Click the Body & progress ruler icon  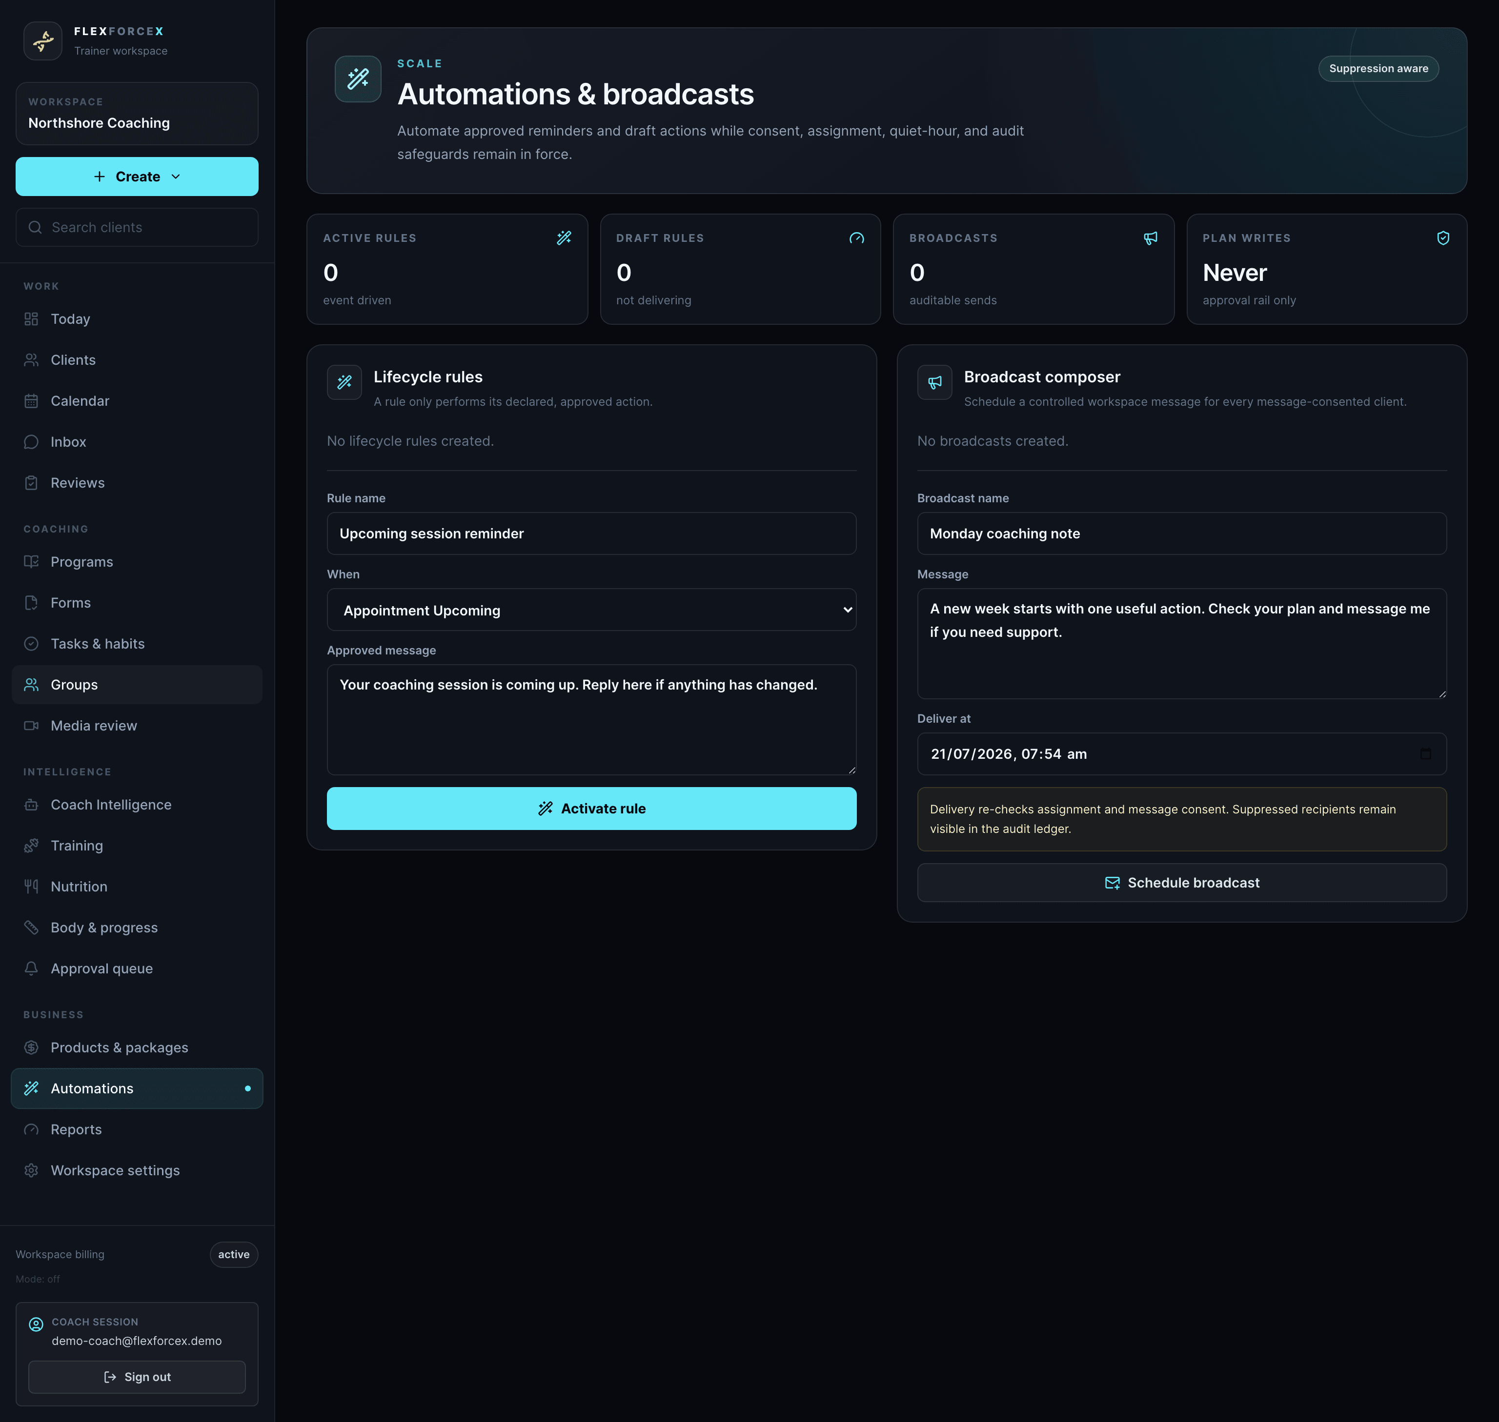click(31, 927)
